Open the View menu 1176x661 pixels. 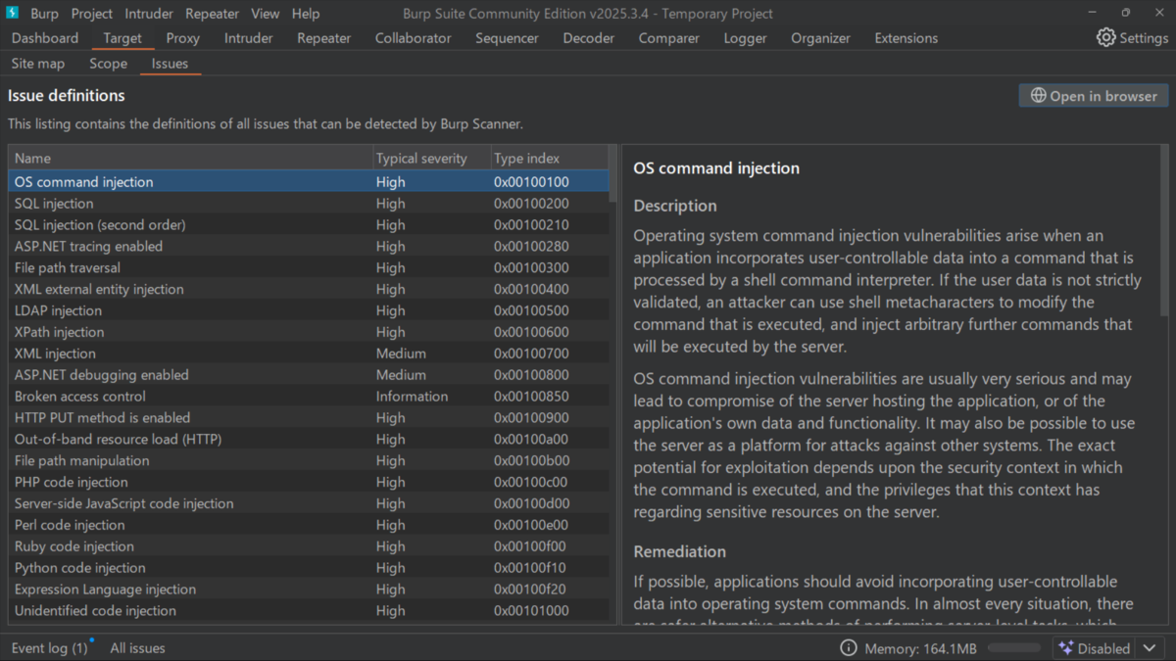(265, 14)
